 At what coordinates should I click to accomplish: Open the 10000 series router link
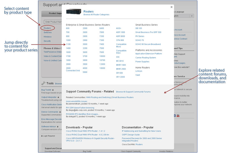pyautogui.click(x=102, y=56)
